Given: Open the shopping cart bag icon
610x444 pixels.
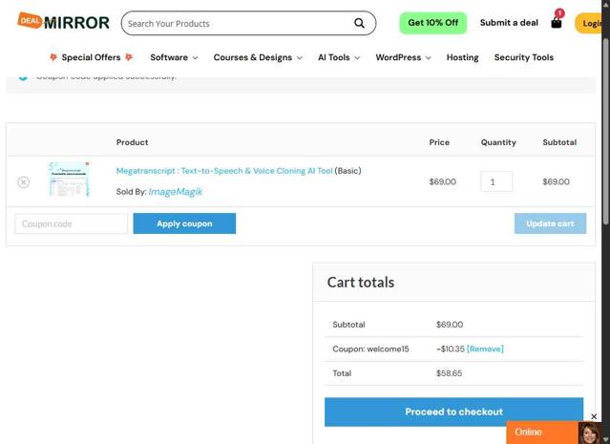Looking at the screenshot, I should click(x=557, y=22).
